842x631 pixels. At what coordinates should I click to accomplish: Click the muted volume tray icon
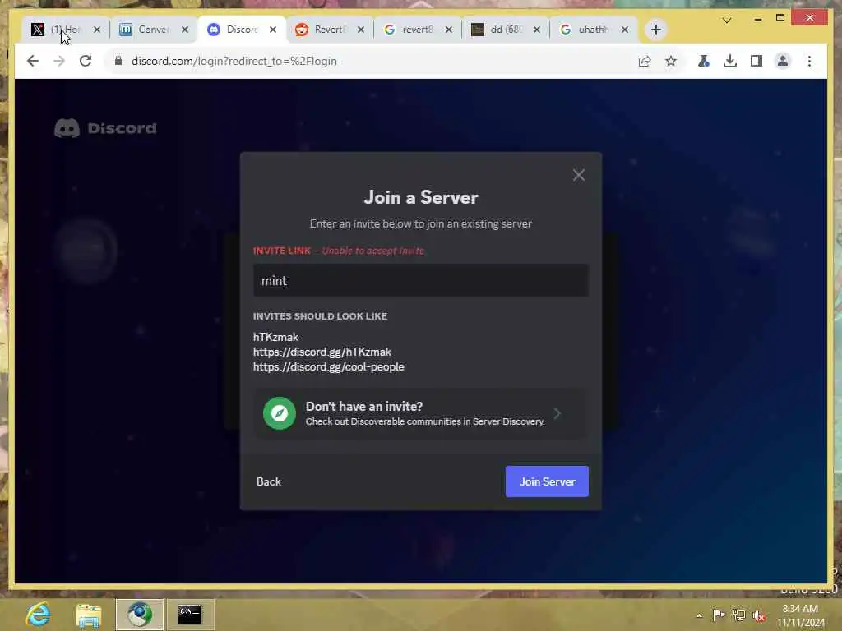pyautogui.click(x=759, y=615)
